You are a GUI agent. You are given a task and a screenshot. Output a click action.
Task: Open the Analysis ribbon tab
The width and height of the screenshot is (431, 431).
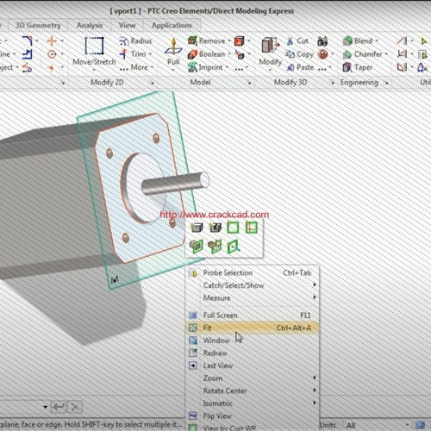pos(90,25)
